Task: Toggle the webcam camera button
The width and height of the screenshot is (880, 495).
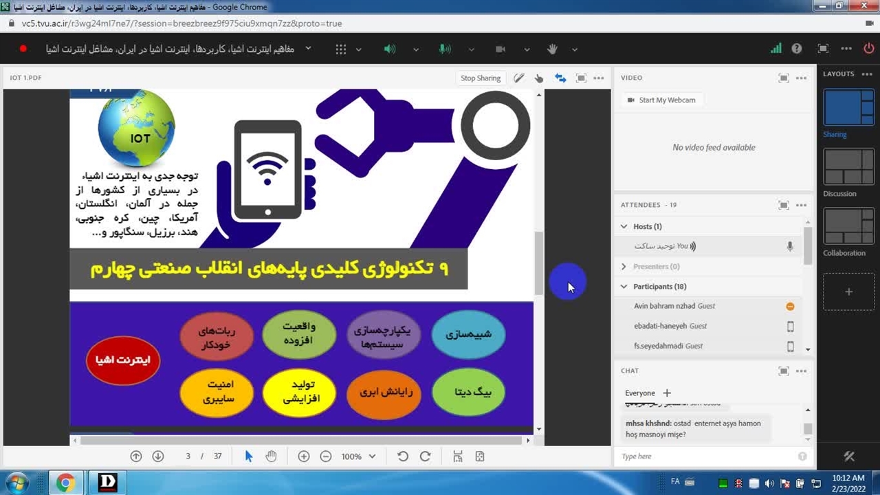Action: click(x=500, y=49)
